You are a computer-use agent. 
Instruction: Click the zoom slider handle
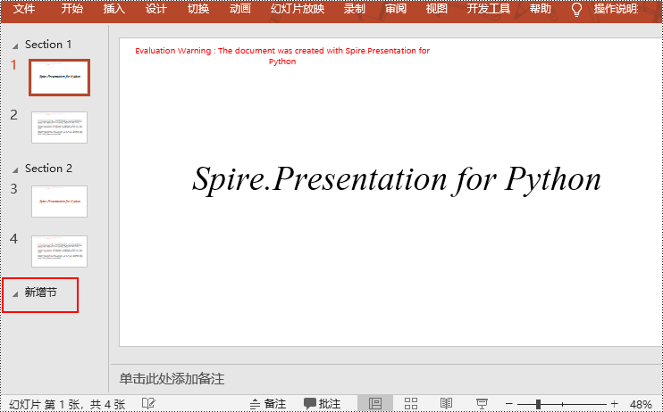[538, 404]
